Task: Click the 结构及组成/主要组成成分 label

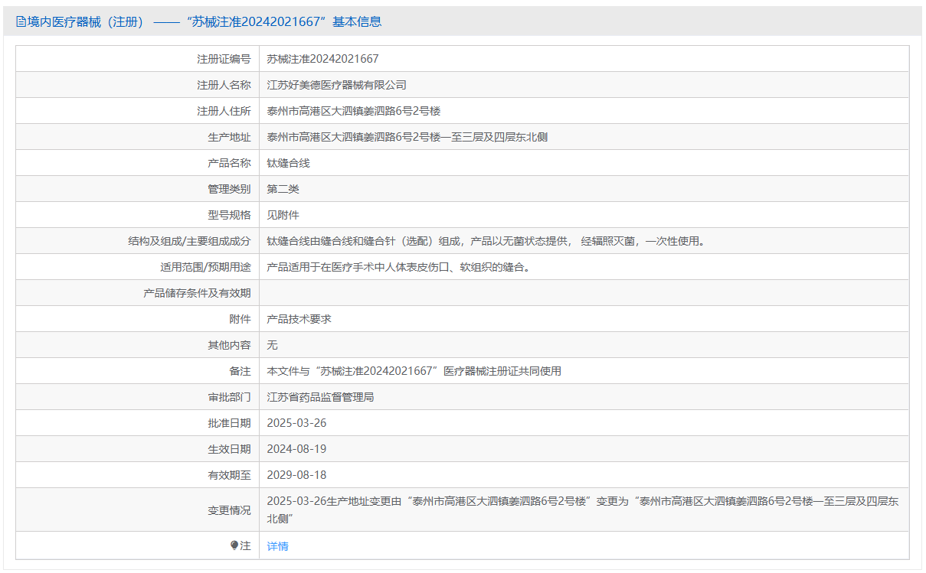Action: click(x=189, y=241)
